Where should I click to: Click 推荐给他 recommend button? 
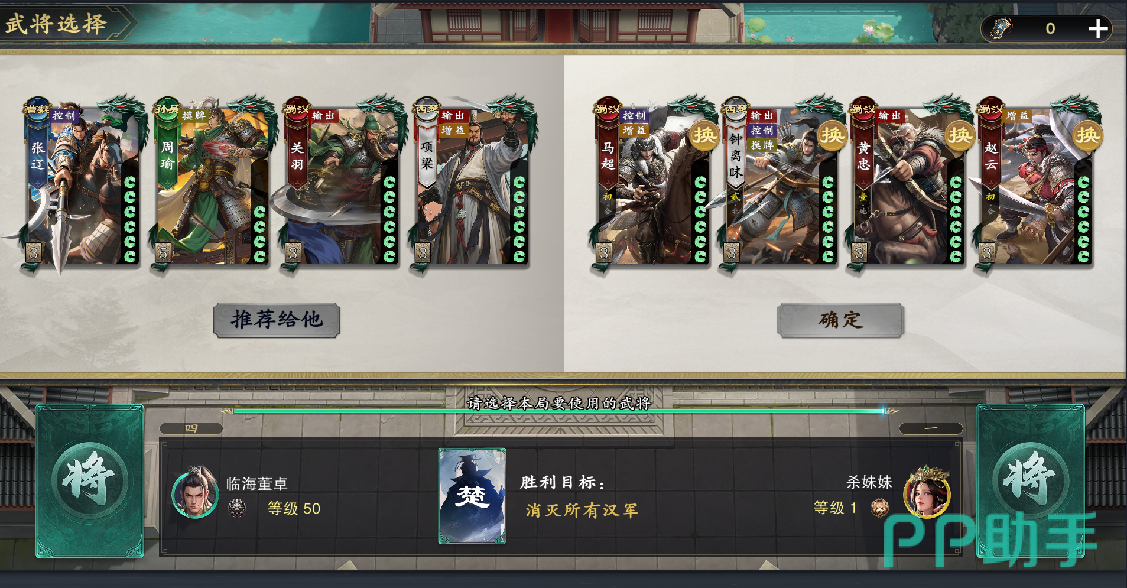coord(277,320)
